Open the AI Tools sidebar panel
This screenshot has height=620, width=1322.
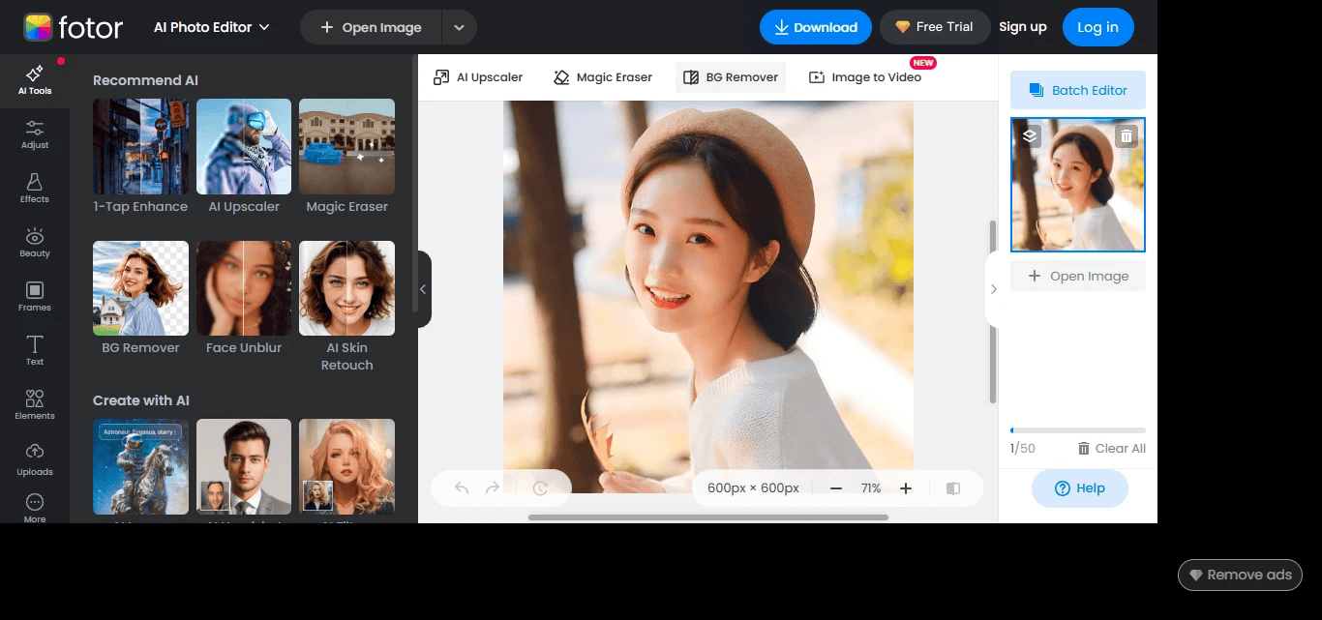[35, 81]
